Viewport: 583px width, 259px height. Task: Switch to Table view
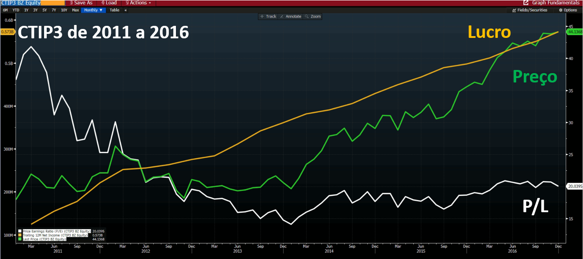point(114,10)
